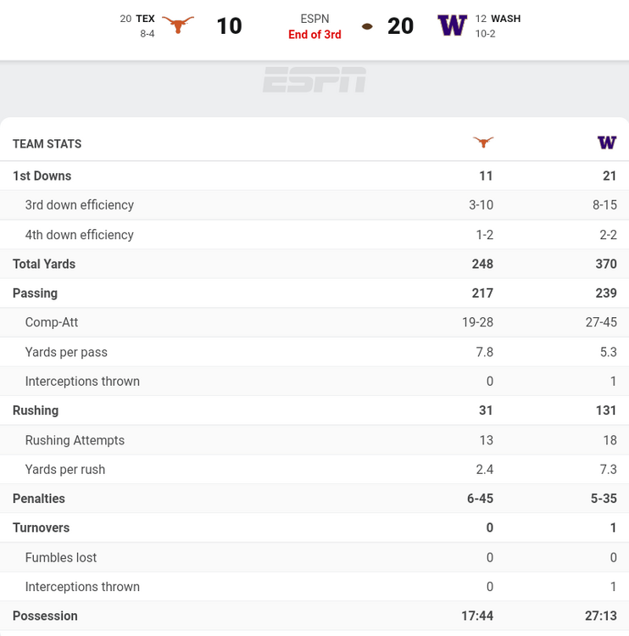This screenshot has height=636, width=629.
Task: Open the TEX team link in header
Action: click(x=145, y=19)
